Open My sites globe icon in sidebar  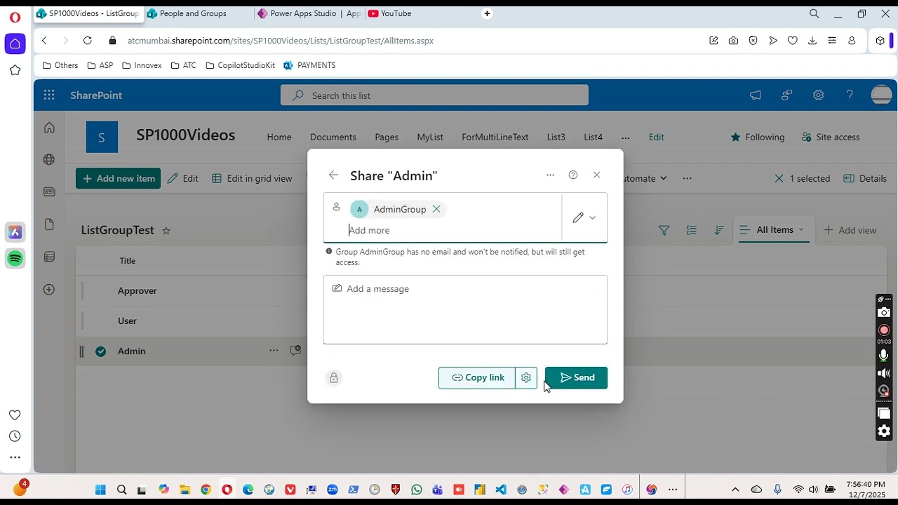pos(49,160)
